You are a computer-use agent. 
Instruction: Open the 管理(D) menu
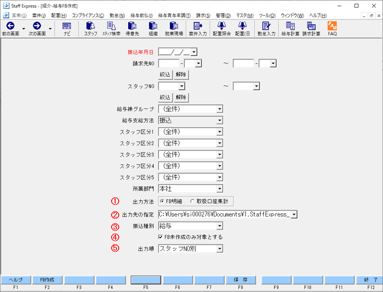tap(223, 15)
